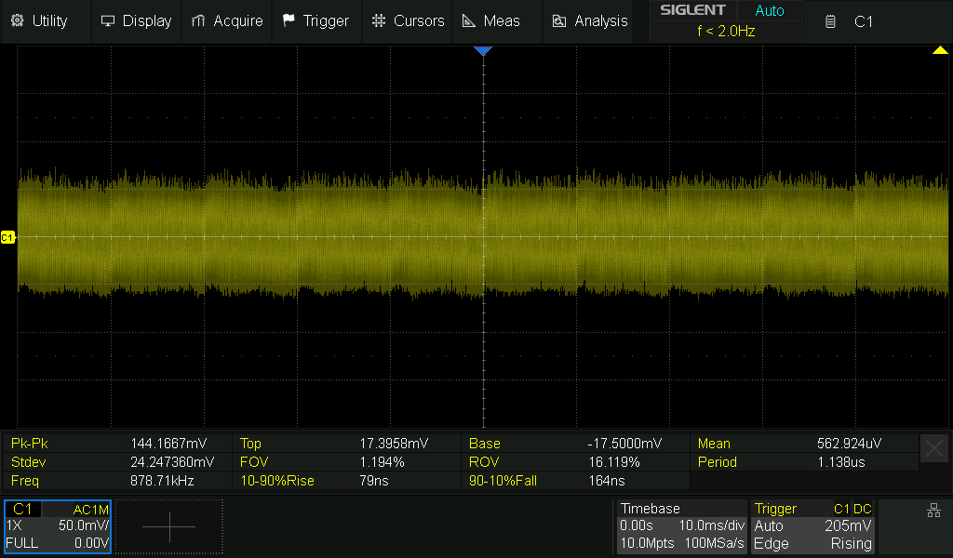Click the 205mV trigger level value

[x=848, y=525]
